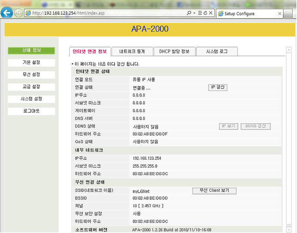Screen dimensions: 297x233
Task: Click the DNS 서버 row label
Action: [x=84, y=118]
